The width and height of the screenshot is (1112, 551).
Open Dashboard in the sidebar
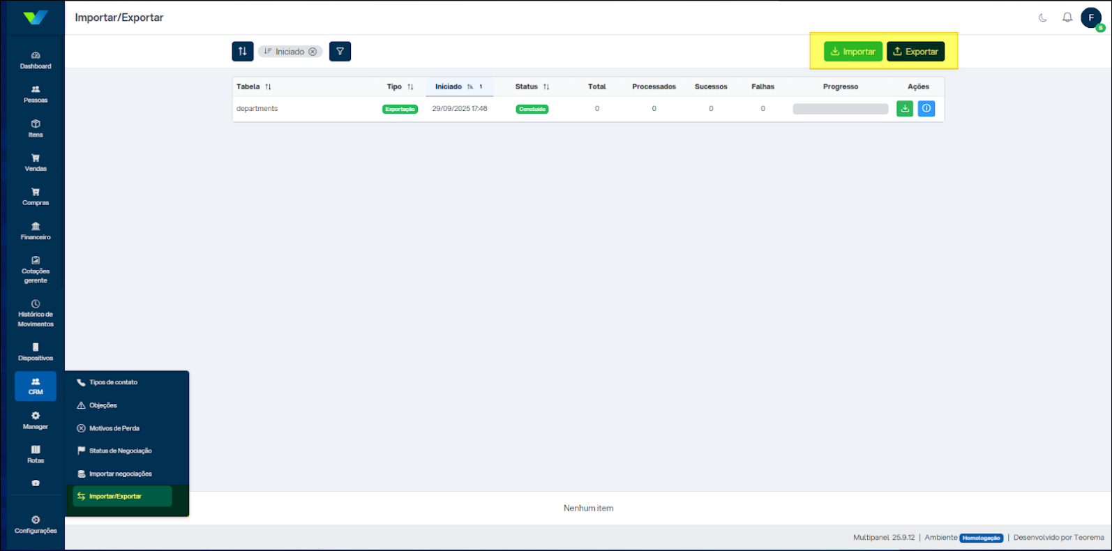point(36,60)
